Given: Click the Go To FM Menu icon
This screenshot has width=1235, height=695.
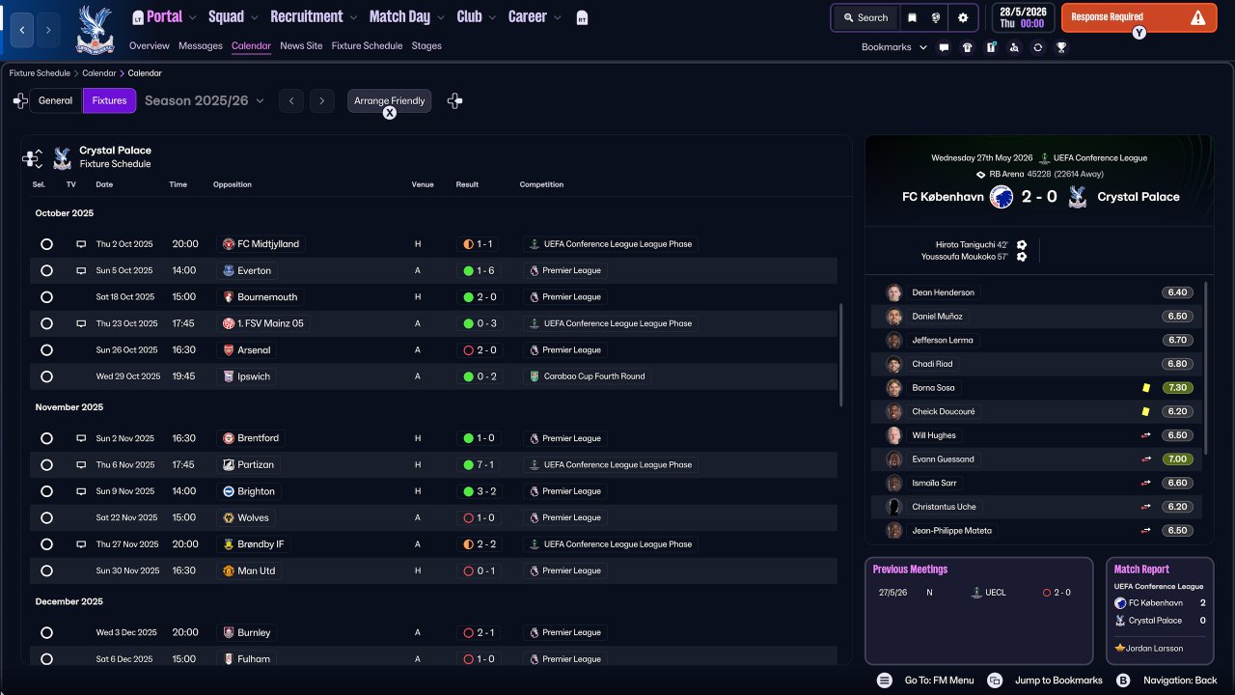Looking at the screenshot, I should pyautogui.click(x=885, y=681).
